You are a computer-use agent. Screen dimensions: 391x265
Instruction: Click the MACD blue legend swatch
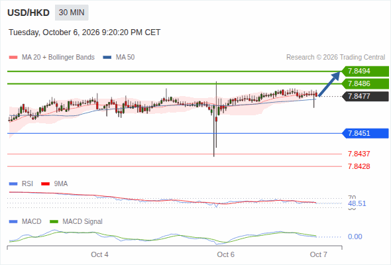point(13,222)
